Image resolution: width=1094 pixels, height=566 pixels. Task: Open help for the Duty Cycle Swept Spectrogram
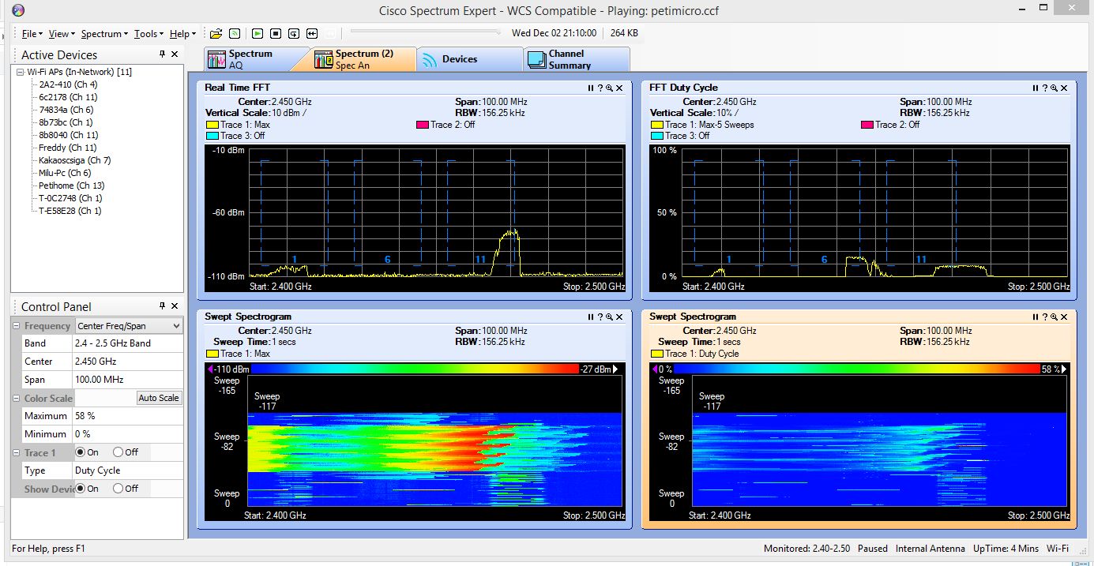coord(1045,317)
